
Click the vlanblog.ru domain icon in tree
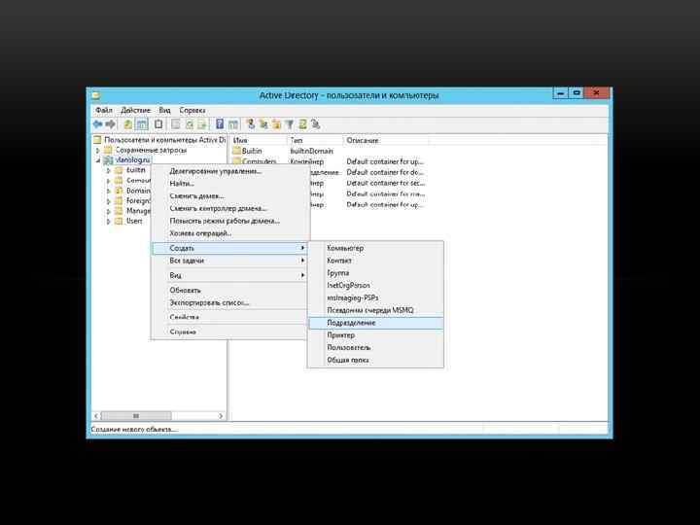(x=108, y=159)
